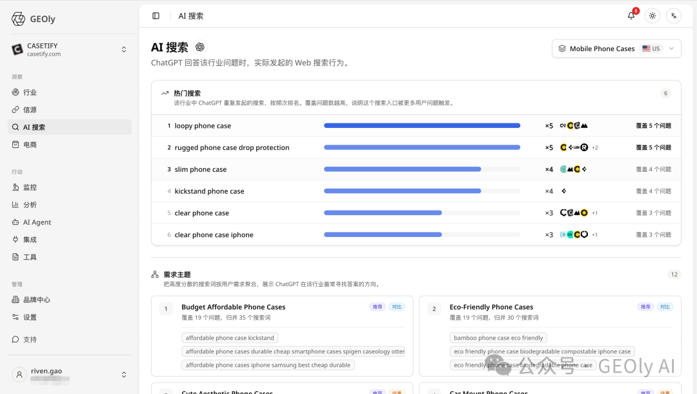Select the clear phone case row
The height and width of the screenshot is (394, 697).
pos(416,213)
